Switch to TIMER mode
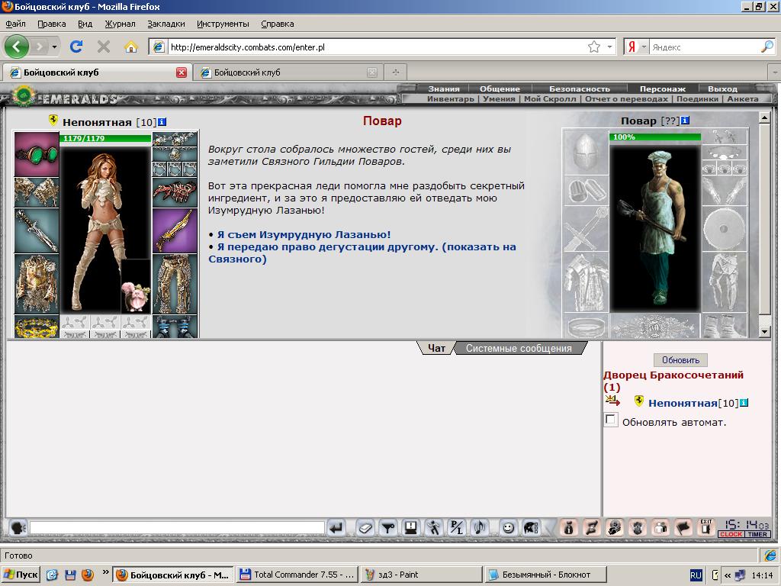Viewport: 781px width, 586px height. pyautogui.click(x=757, y=534)
